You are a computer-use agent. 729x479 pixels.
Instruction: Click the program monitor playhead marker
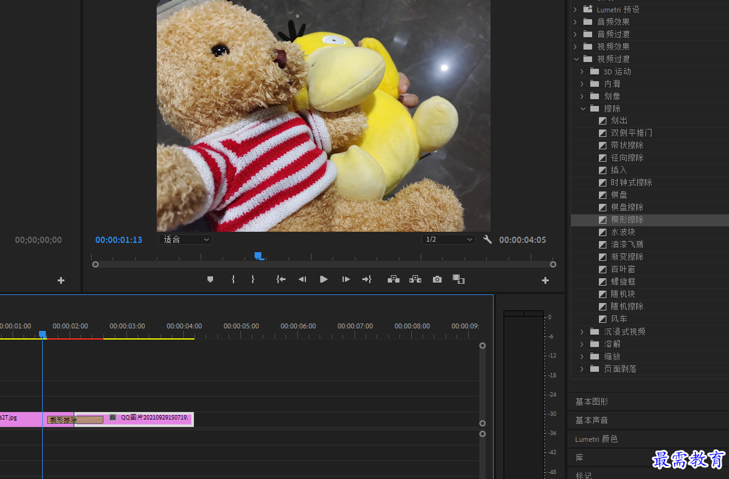pyautogui.click(x=258, y=256)
